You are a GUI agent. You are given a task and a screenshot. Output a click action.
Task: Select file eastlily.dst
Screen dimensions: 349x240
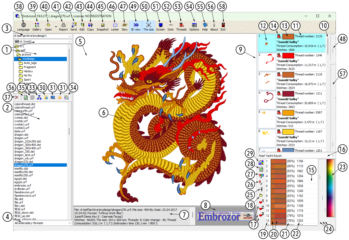click(x=21, y=169)
